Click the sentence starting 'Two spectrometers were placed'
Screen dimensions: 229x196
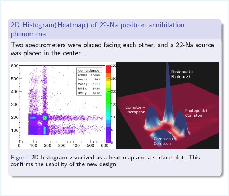[x=112, y=49]
